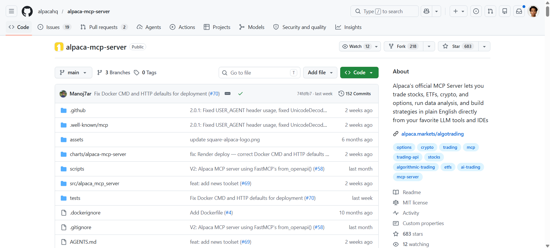
Task: Go to GitHub homepage via Octocat logo
Action: pos(27,11)
